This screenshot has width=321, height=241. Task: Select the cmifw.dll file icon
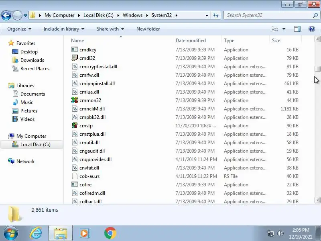click(75, 75)
